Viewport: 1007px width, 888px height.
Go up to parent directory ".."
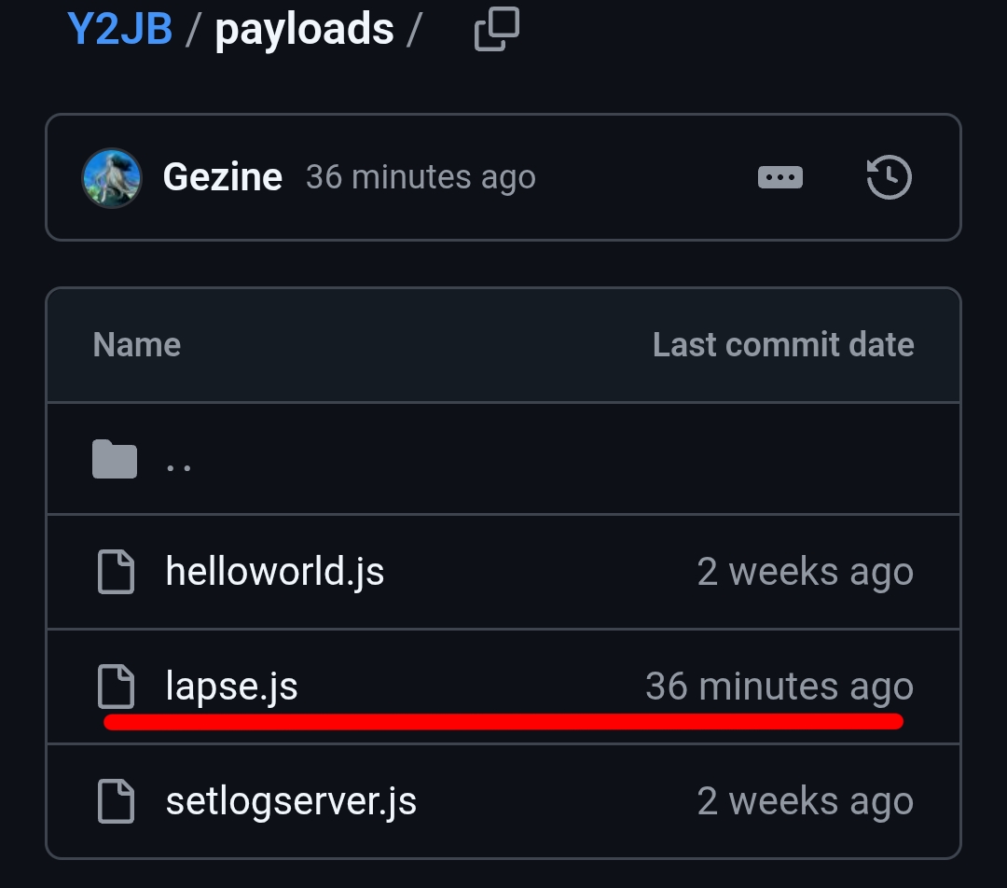(179, 462)
